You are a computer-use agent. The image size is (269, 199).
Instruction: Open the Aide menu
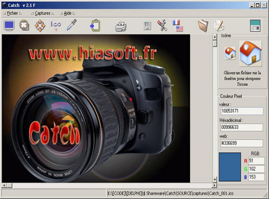[x=68, y=13]
